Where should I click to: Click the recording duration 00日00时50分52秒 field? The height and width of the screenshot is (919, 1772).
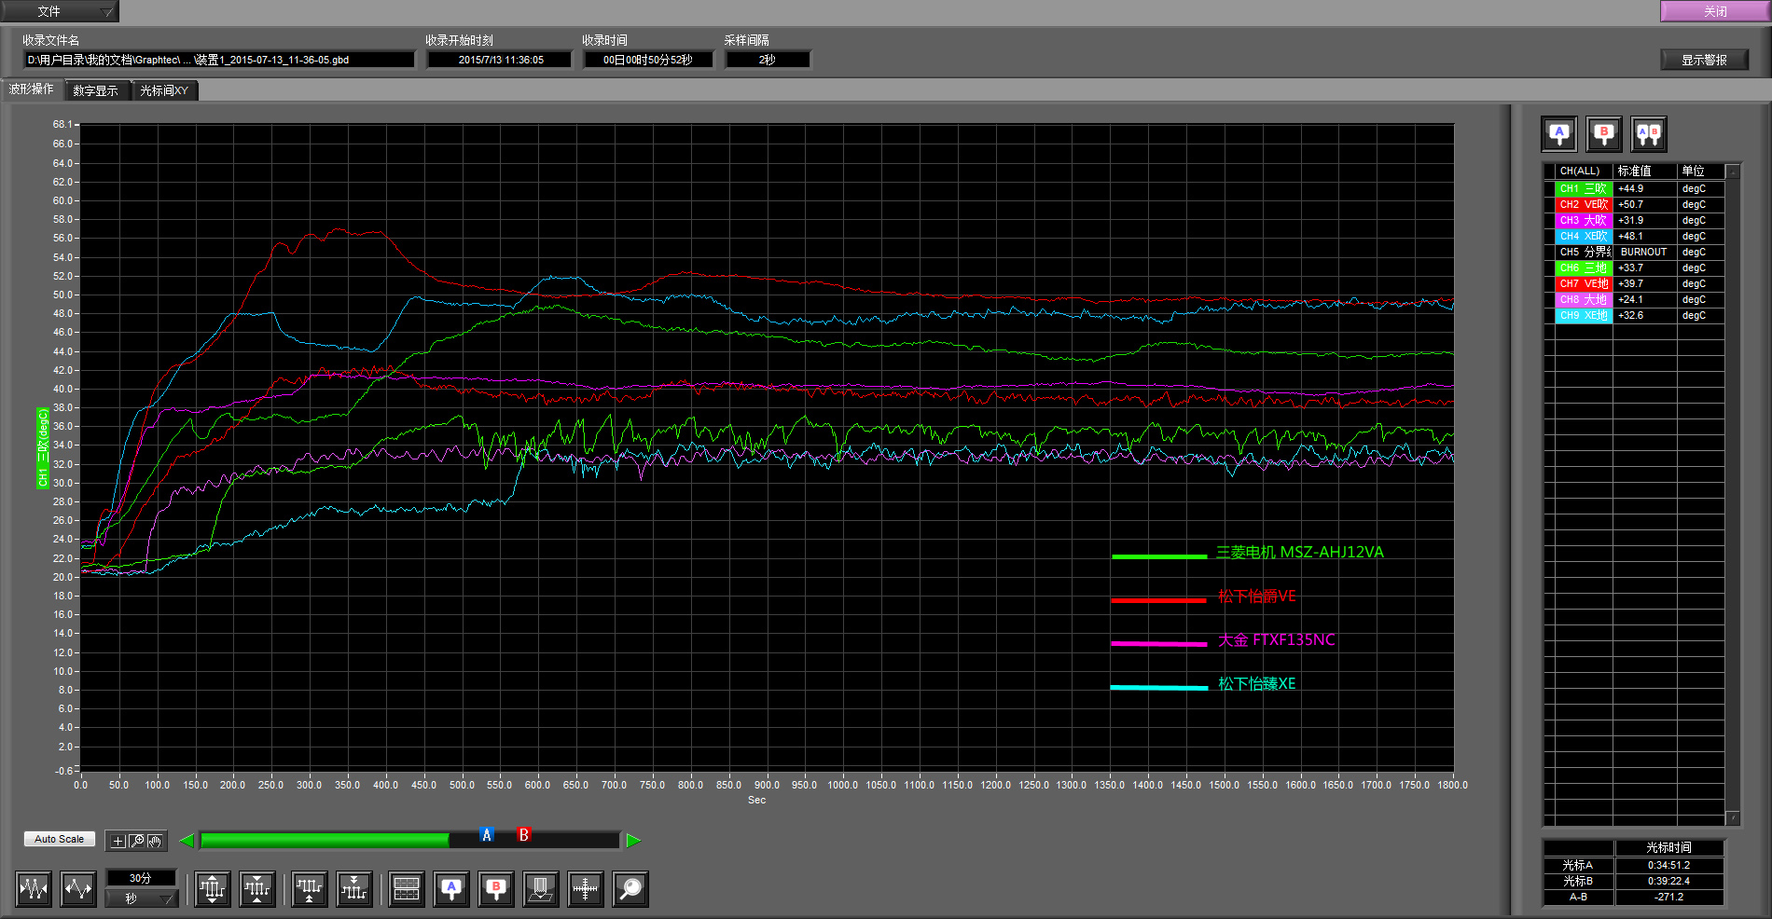coord(648,60)
